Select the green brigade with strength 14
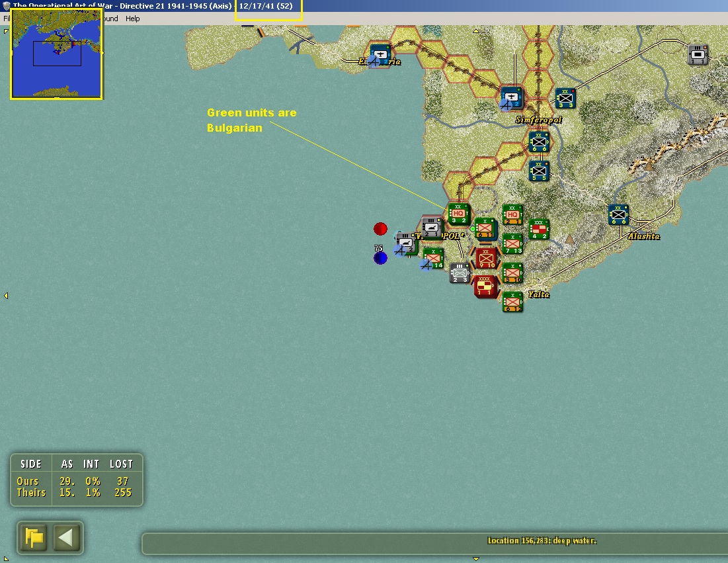The width and height of the screenshot is (728, 563). (434, 259)
